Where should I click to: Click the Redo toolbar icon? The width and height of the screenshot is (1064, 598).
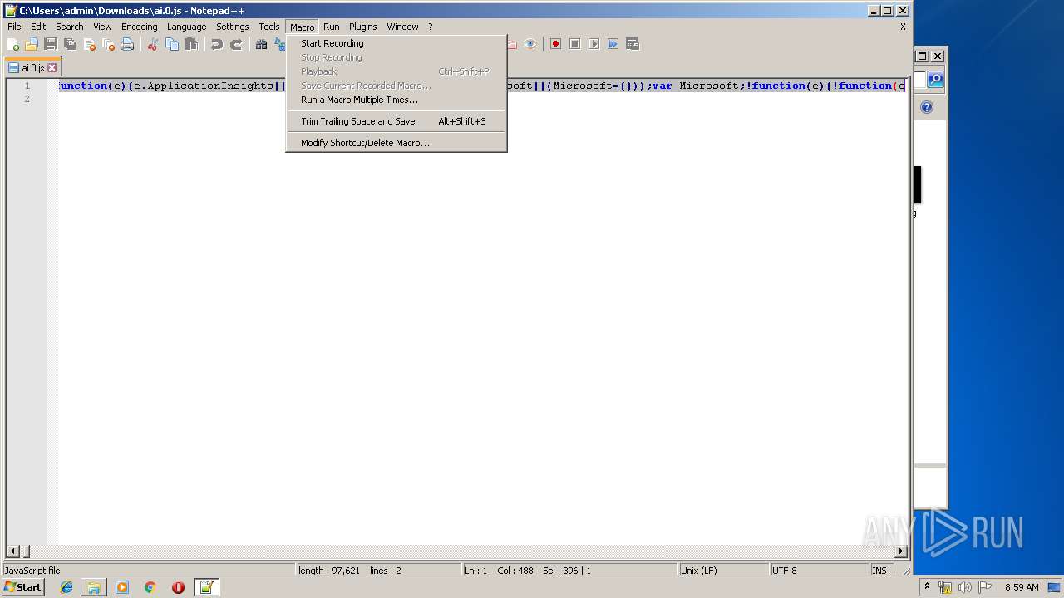point(236,44)
